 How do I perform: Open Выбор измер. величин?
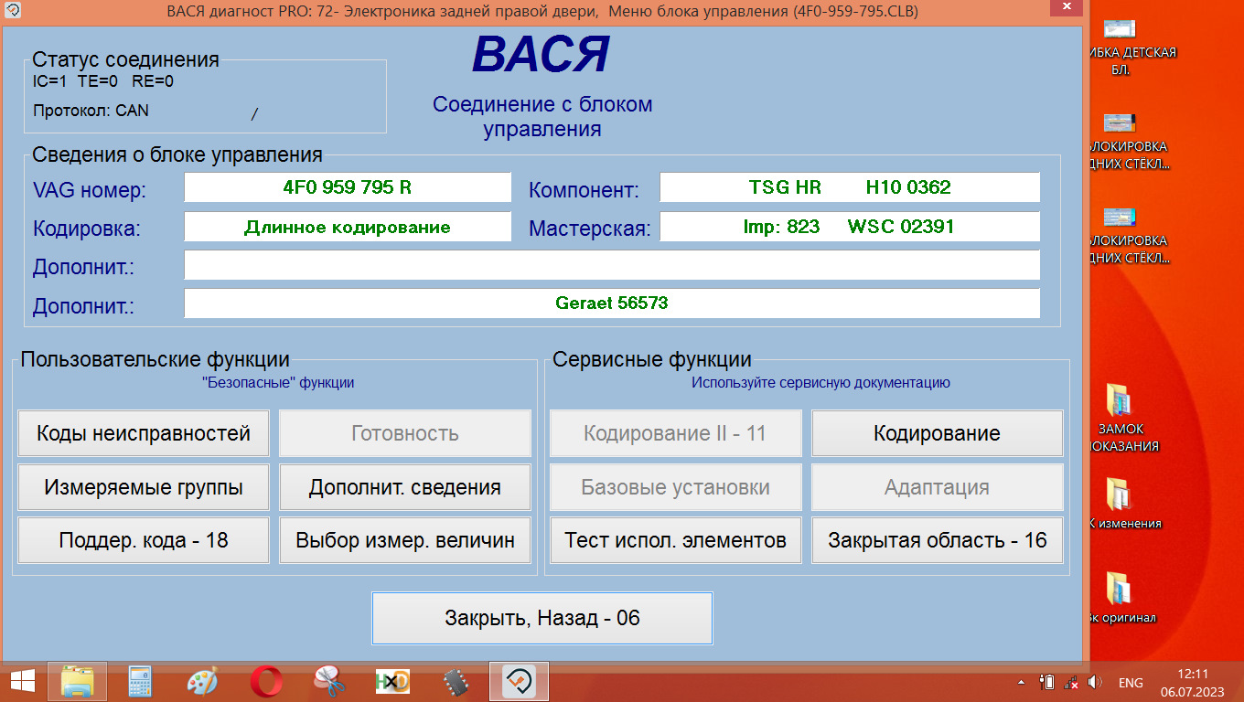coord(405,540)
